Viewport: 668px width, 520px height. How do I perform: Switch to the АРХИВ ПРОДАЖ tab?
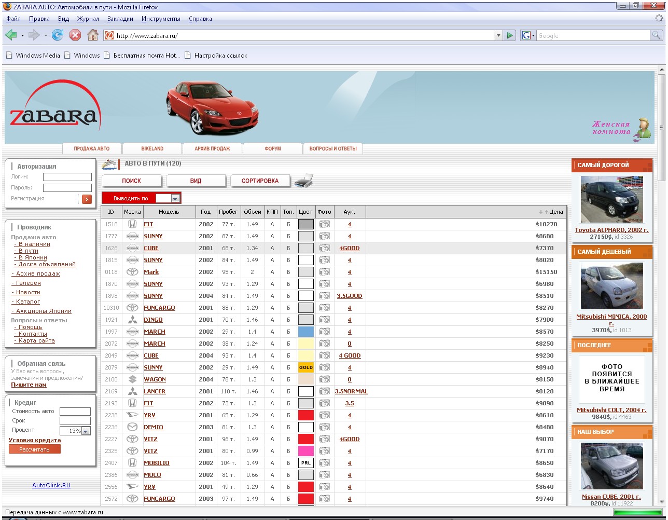coord(212,148)
